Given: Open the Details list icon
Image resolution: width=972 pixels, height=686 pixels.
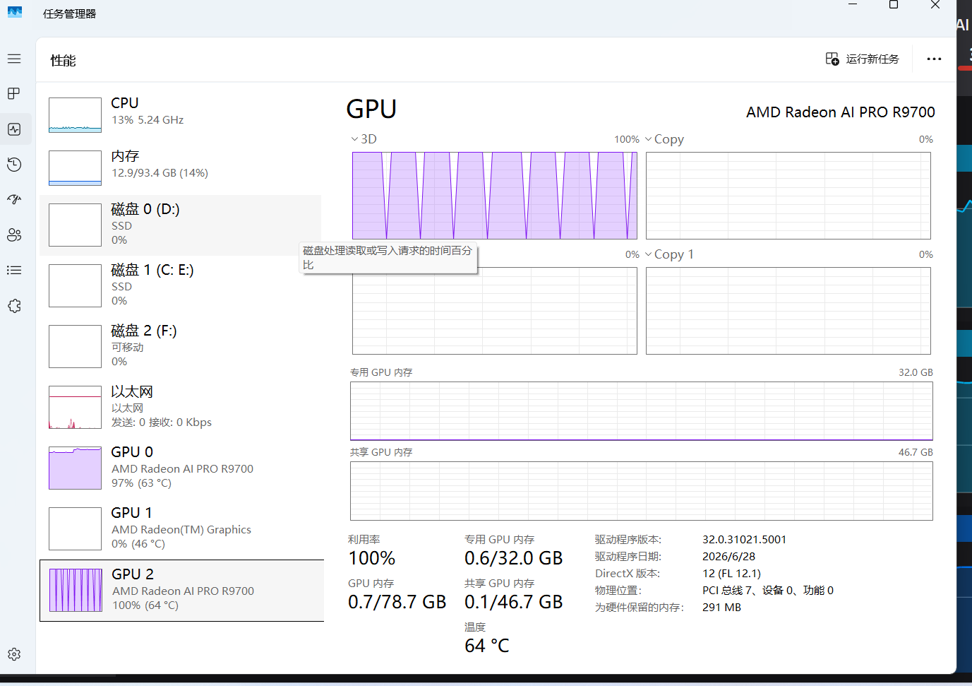Looking at the screenshot, I should [14, 270].
